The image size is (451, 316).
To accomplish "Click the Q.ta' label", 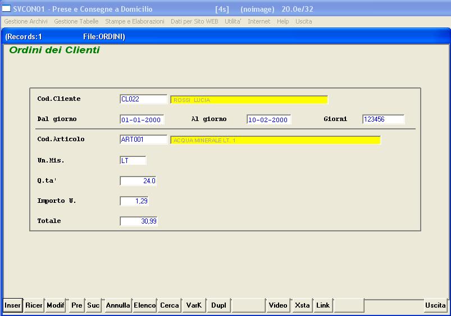I will click(x=47, y=180).
